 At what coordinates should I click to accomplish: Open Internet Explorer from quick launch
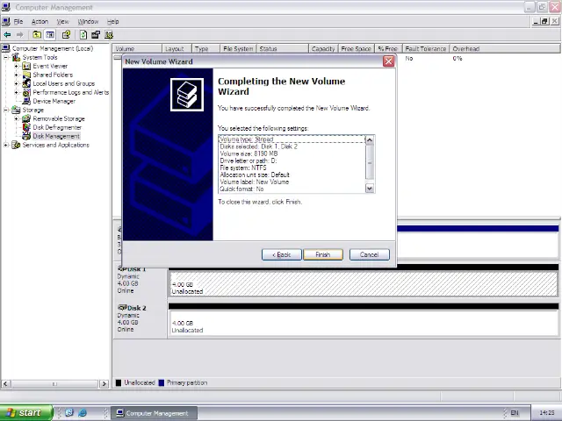click(82, 412)
